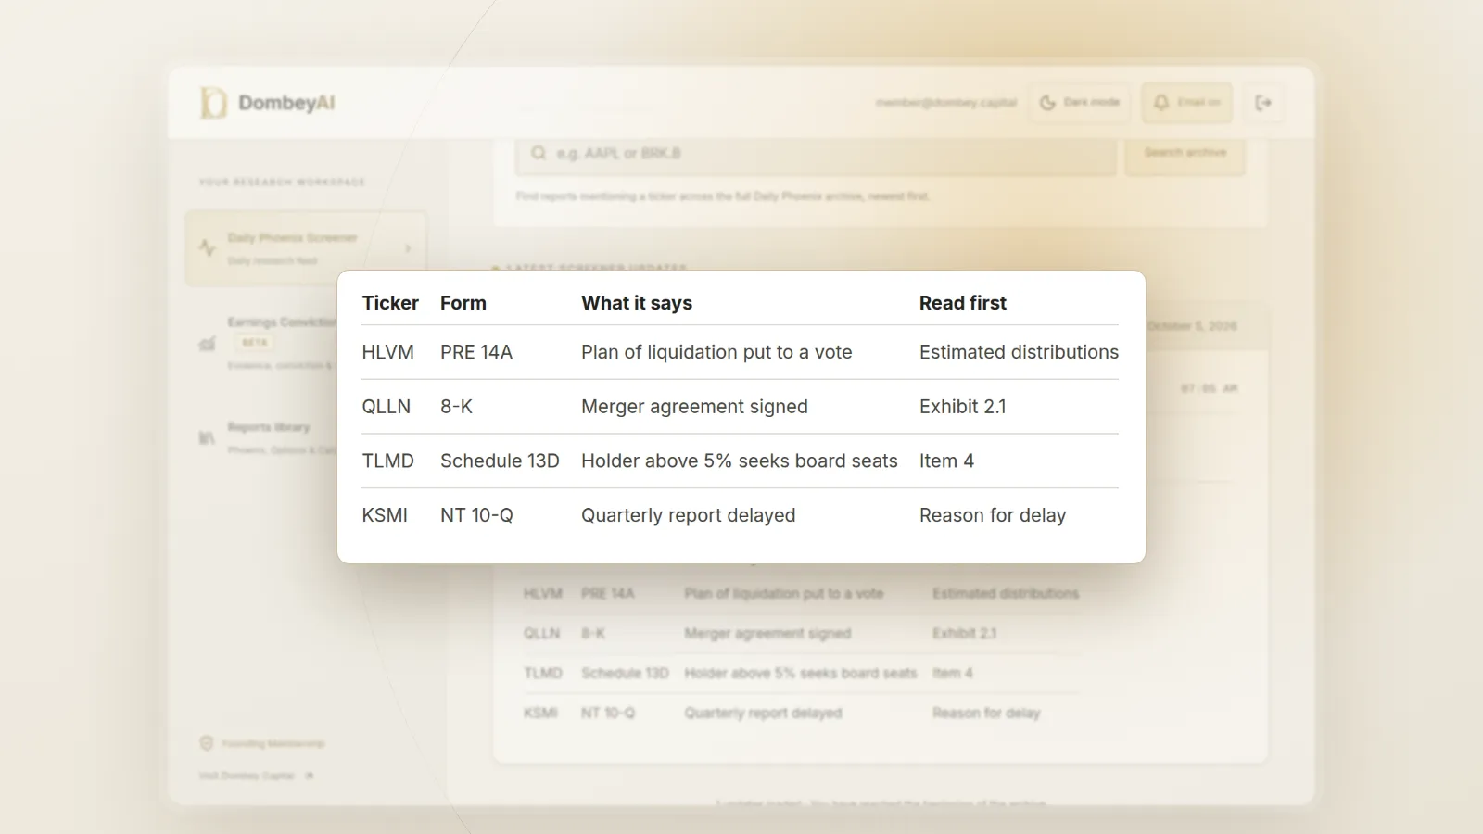The height and width of the screenshot is (834, 1483).
Task: Select QLLN ticker in the sharp card
Action: (x=387, y=407)
